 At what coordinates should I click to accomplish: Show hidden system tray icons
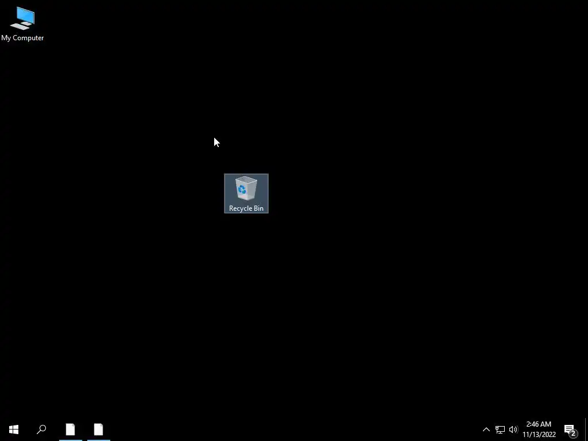click(x=486, y=430)
